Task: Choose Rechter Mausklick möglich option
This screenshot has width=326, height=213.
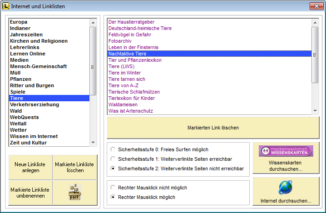Action: pos(113,197)
